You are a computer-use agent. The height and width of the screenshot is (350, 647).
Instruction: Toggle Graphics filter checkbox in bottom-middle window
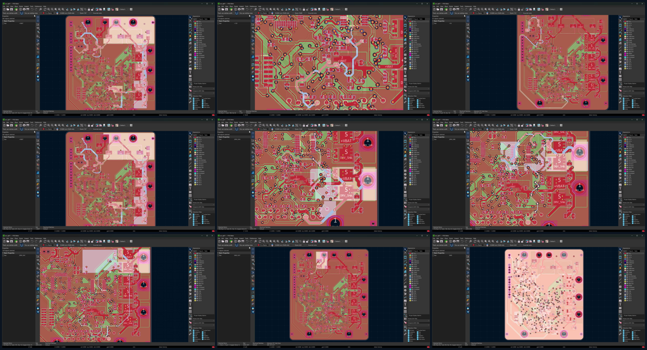coord(418,335)
